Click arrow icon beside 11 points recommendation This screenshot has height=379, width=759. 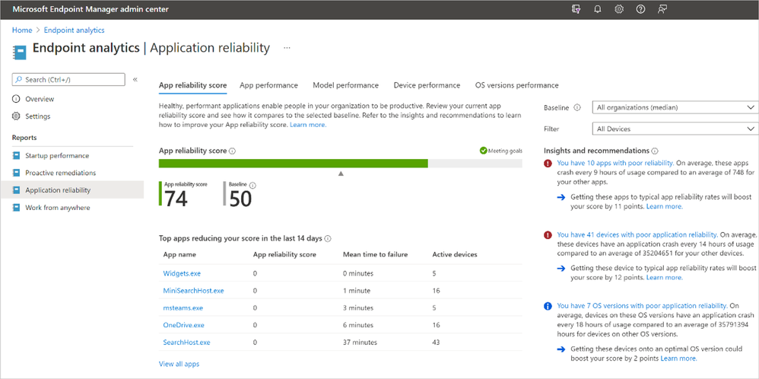click(x=561, y=197)
